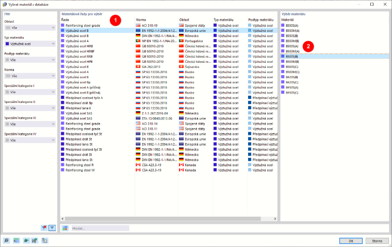Click US flag icon next to ACI 318-19

(138, 25)
